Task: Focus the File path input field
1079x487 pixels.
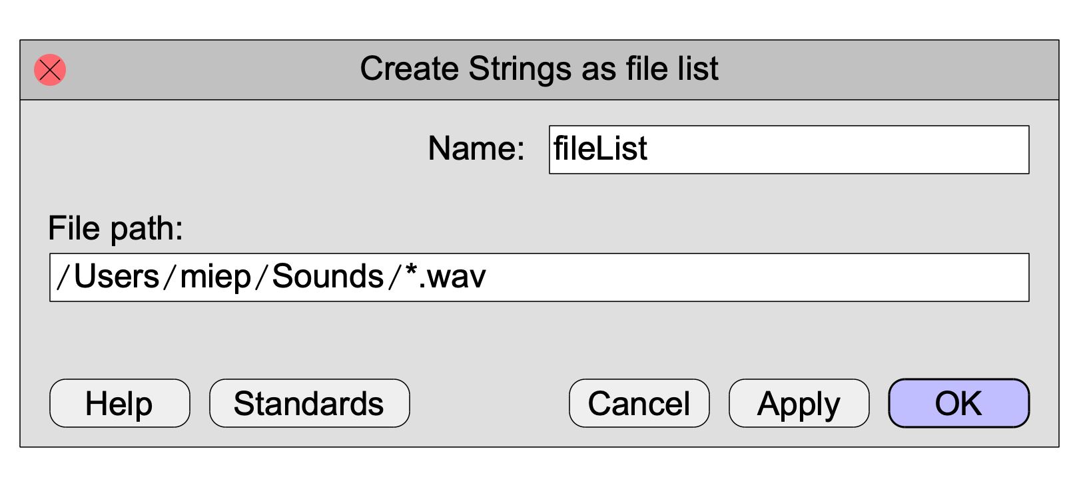Action: pos(539,277)
